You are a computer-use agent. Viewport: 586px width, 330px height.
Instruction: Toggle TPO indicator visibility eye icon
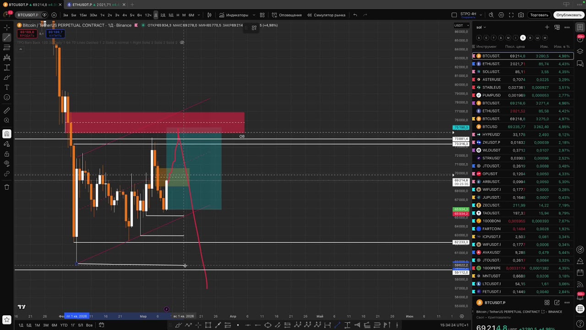pyautogui.click(x=182, y=43)
